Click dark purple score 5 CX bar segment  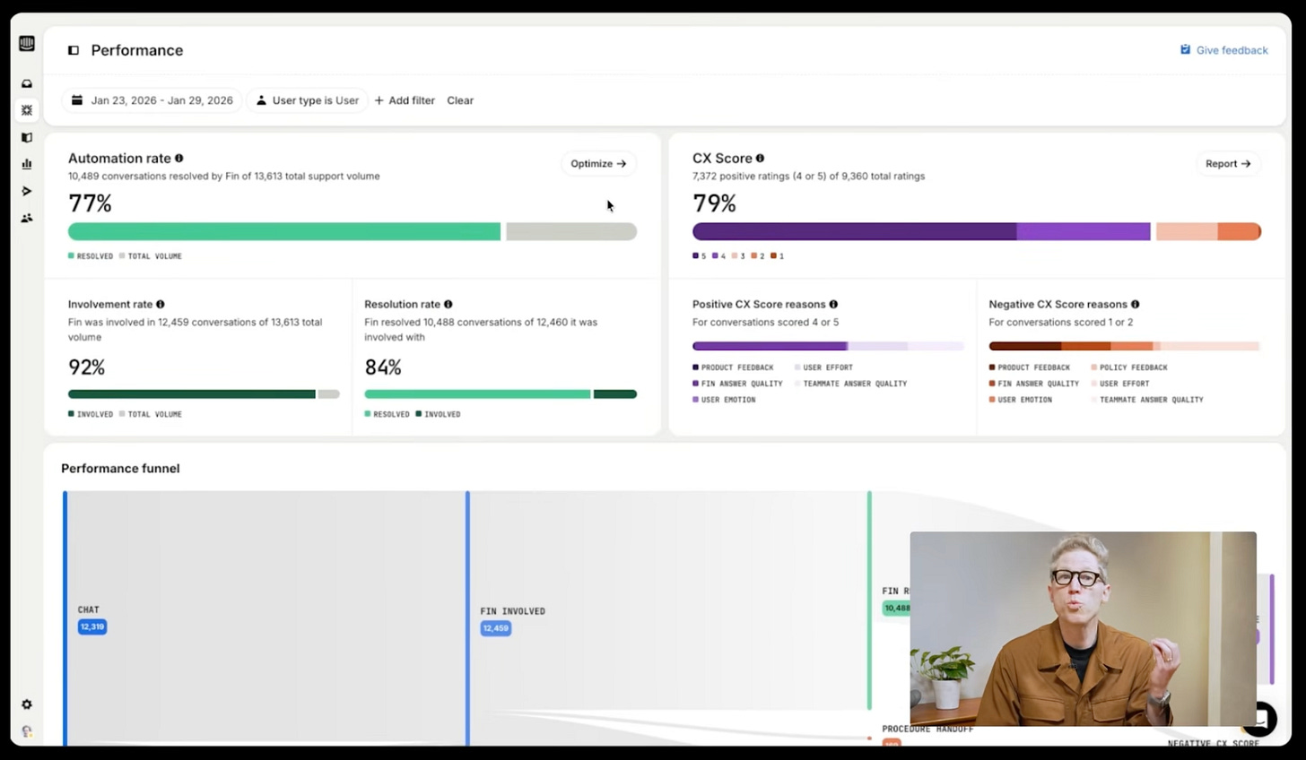854,231
